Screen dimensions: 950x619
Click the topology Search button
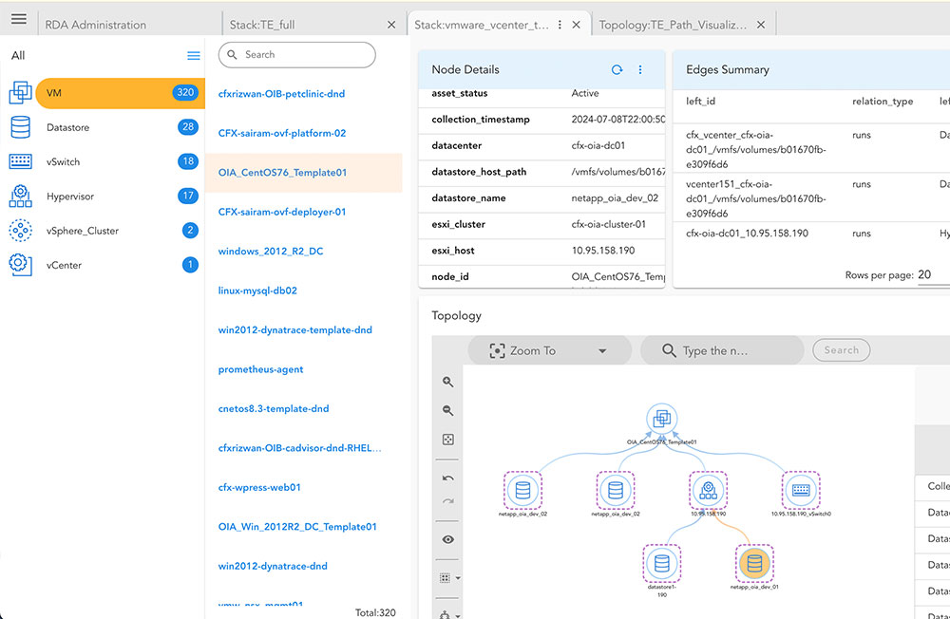[841, 350]
